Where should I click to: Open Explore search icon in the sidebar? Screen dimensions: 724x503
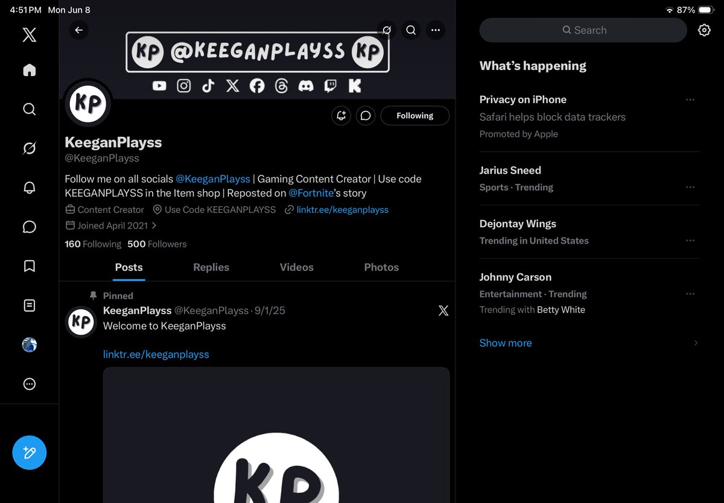[29, 109]
